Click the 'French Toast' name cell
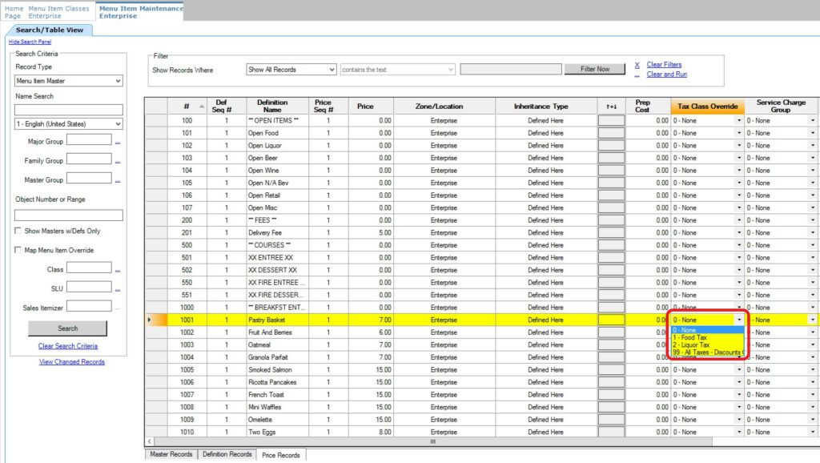The height and width of the screenshot is (463, 820). point(277,395)
